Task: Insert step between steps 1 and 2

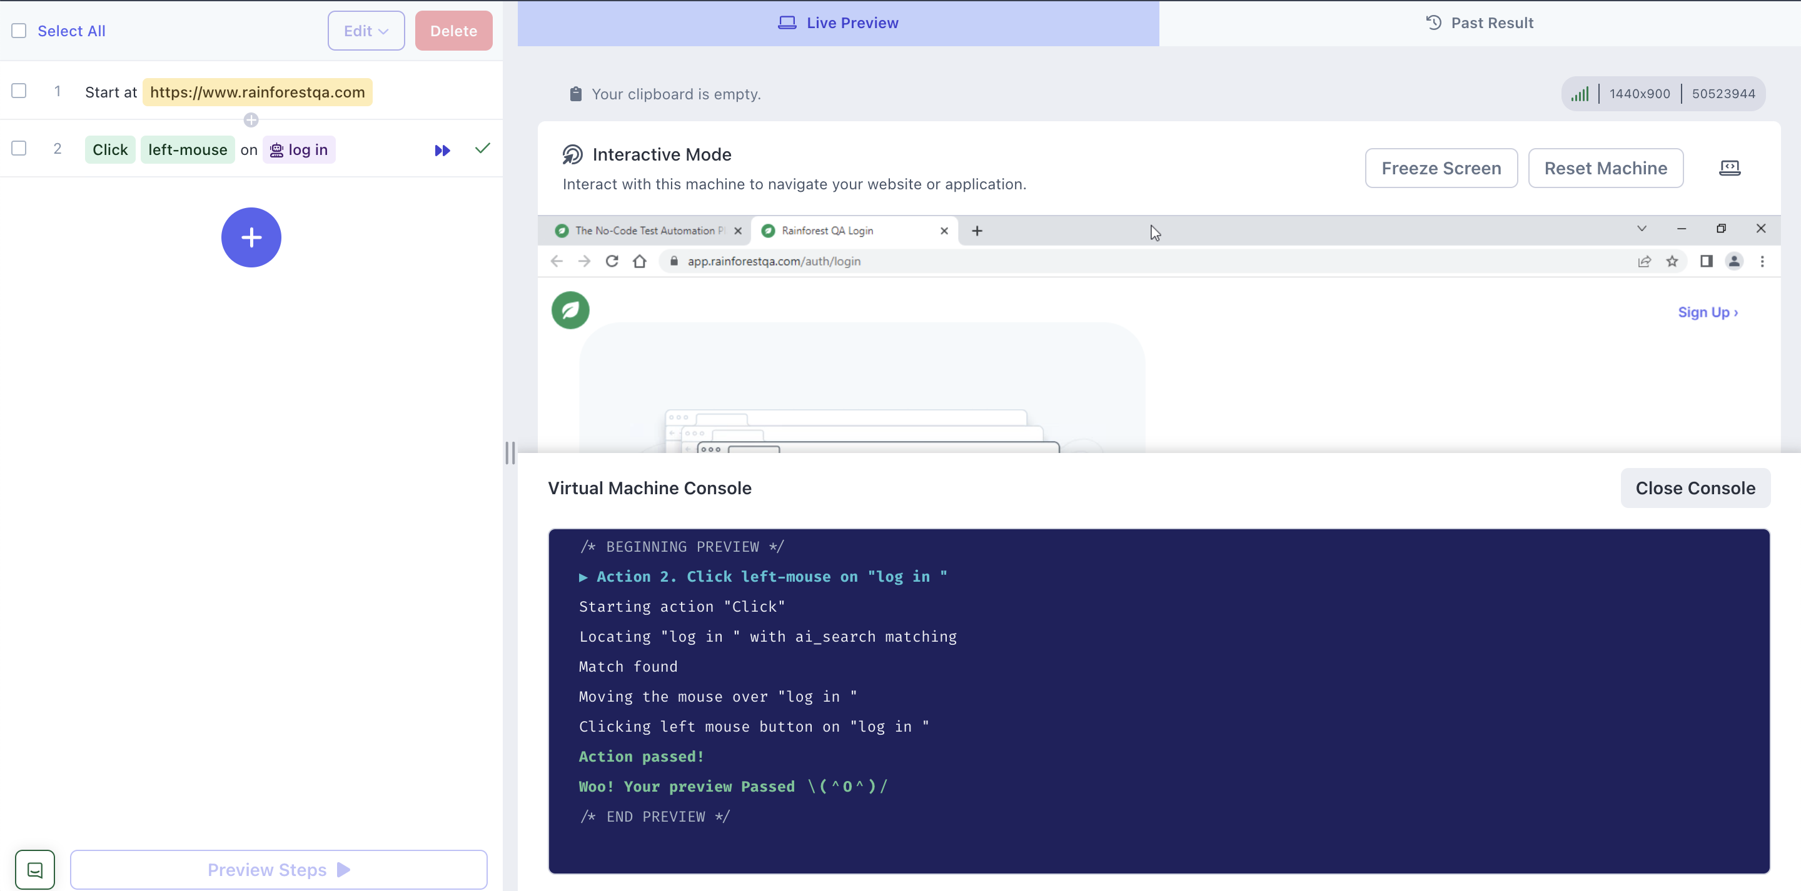Action: (x=251, y=120)
